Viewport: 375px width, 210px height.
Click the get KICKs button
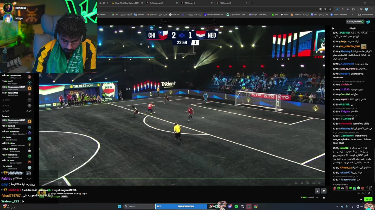(x=355, y=22)
